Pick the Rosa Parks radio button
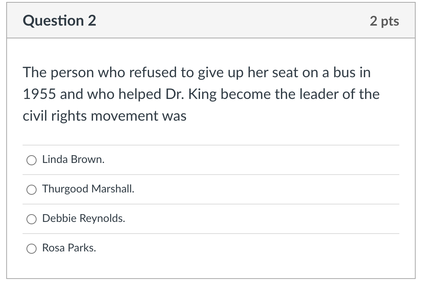Viewport: 432px width, 284px height. click(32, 249)
